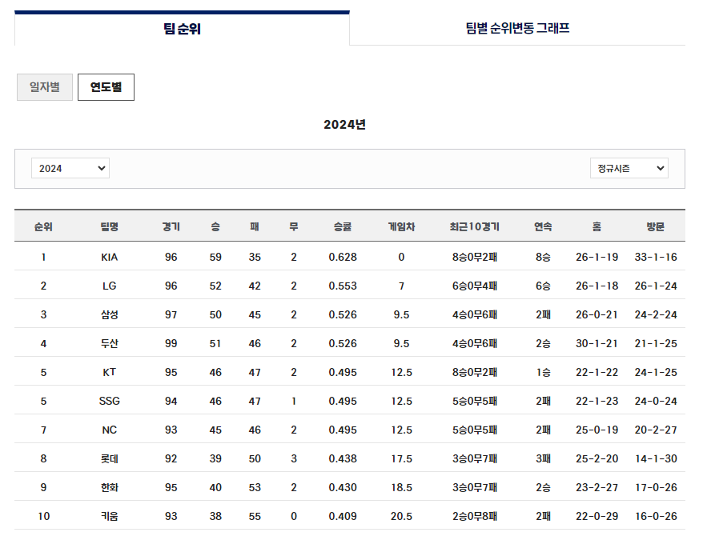Click the 키움 team name
Image resolution: width=711 pixels, height=536 pixels.
coord(109,516)
